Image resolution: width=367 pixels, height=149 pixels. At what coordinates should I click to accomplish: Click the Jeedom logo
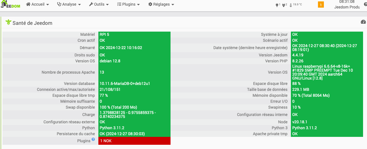point(10,5)
